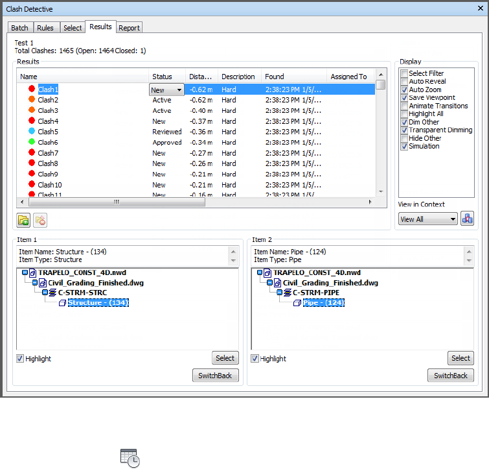Click the file icon of Civil_Grading_Finished.dwg in Item 2
Screen dimensions: 489x469
coord(277,283)
